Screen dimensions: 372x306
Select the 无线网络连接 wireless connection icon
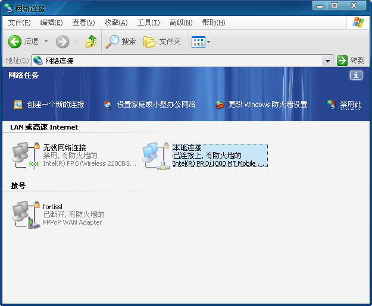coord(26,155)
